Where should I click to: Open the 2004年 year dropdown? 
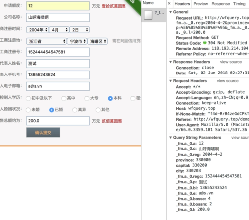pyautogui.click(x=37, y=30)
